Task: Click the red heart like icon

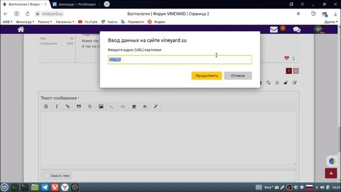Action: point(287,58)
